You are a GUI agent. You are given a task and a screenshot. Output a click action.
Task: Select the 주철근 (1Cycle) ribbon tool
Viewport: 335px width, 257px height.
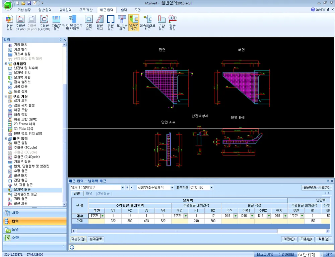tap(20, 23)
